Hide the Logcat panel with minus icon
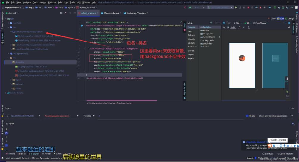299x162 pixels. click(293, 108)
